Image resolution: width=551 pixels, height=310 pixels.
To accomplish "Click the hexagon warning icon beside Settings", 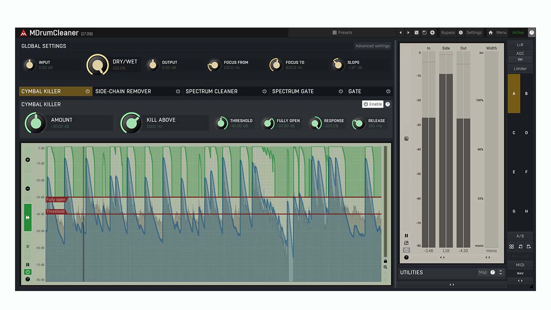I will coord(461,33).
